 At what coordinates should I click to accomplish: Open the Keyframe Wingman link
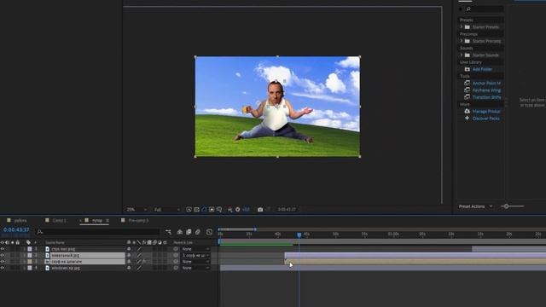click(486, 90)
